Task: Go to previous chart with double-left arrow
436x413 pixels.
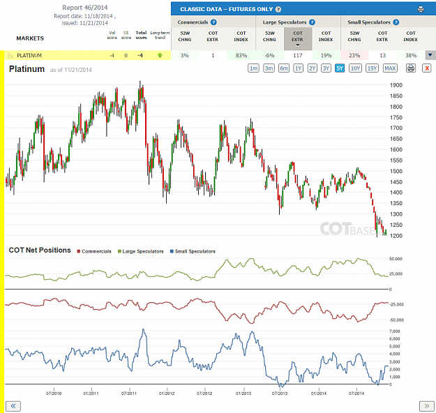Action: tap(13, 406)
